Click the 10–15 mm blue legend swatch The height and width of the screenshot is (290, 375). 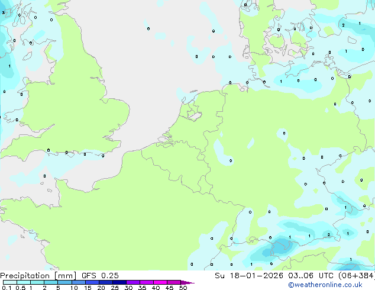pyautogui.click(x=78, y=282)
